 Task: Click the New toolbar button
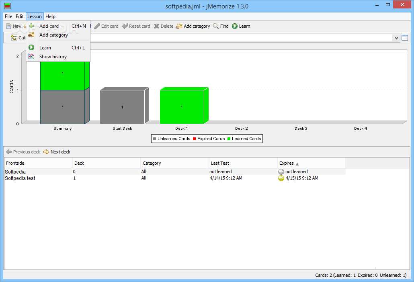[x=14, y=26]
